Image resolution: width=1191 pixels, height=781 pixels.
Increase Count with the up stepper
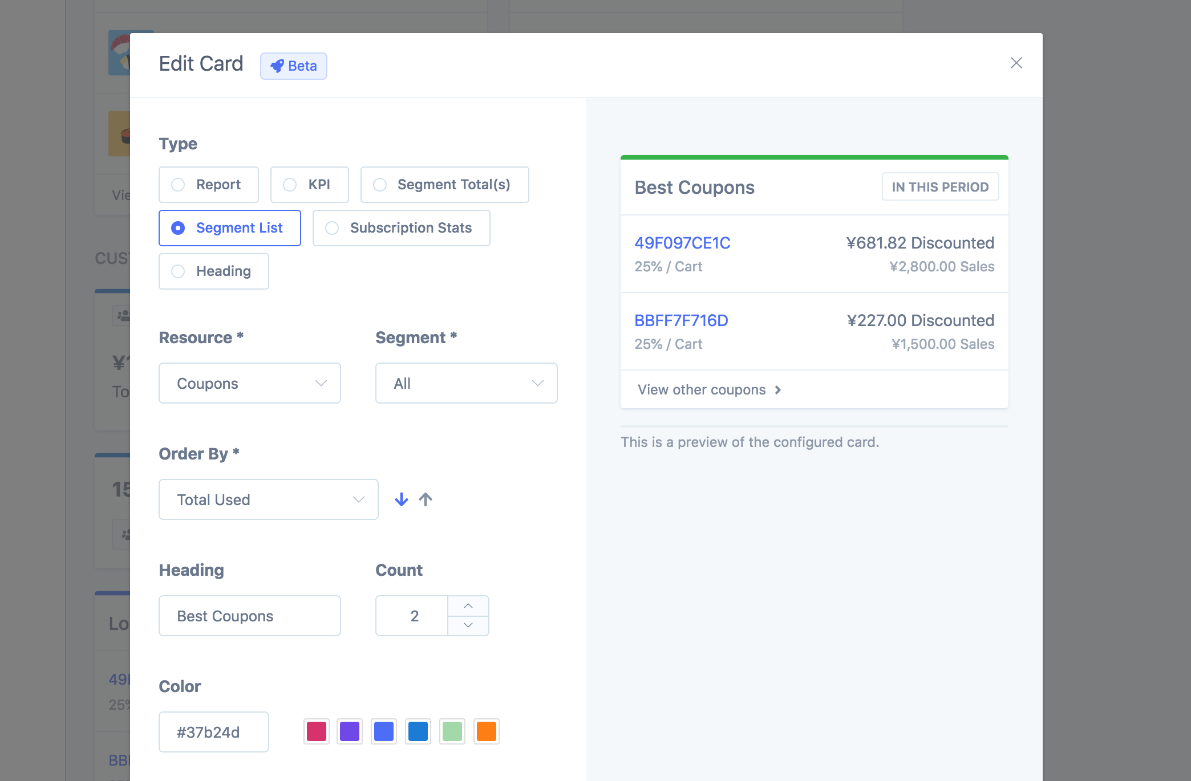468,605
